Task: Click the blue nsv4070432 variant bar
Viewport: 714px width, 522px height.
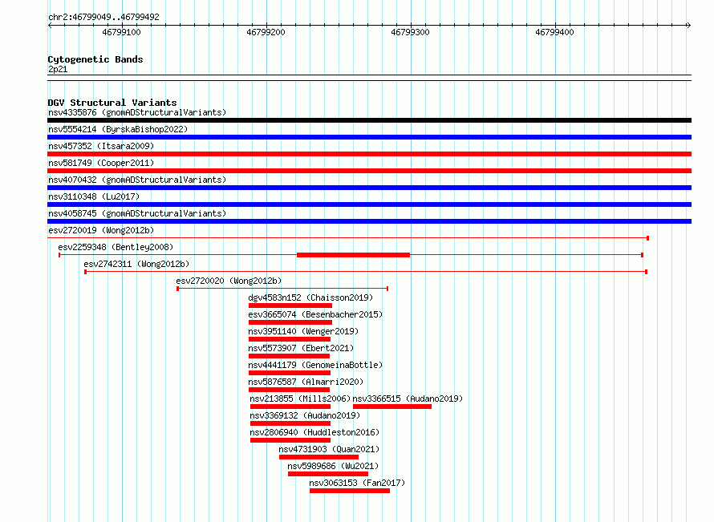Action: coord(369,188)
